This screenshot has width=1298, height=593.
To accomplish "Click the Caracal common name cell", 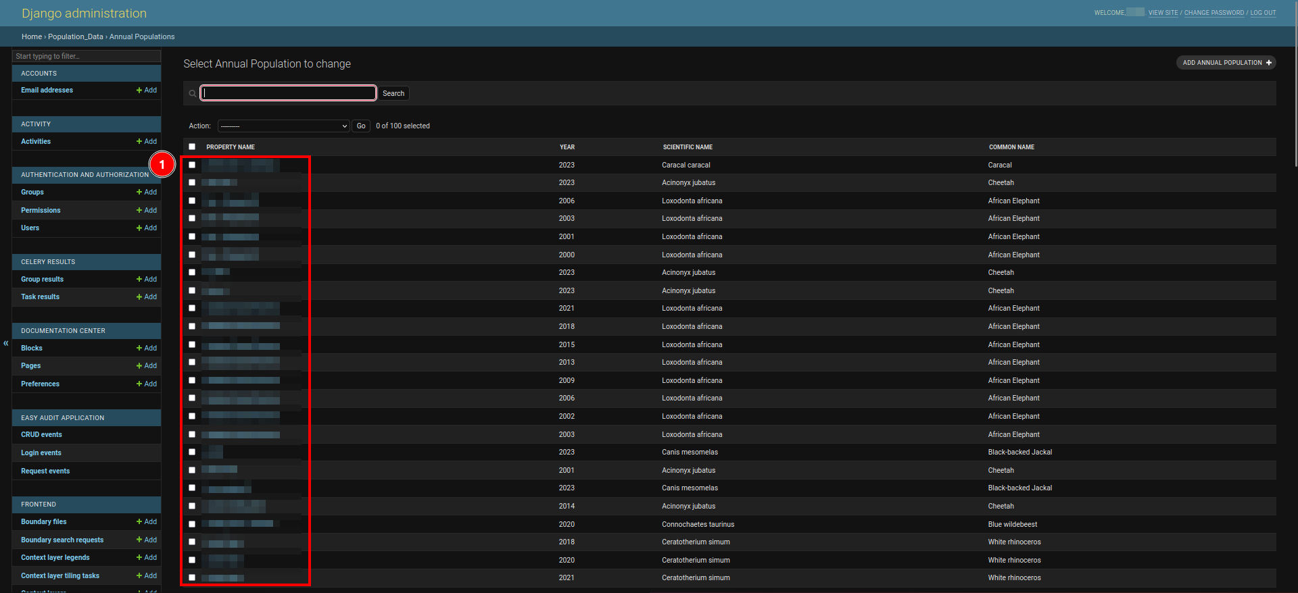I will tap(999, 165).
